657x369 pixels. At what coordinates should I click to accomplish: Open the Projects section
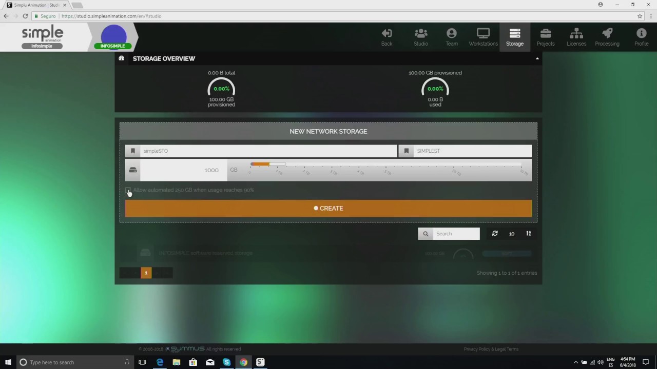coord(546,37)
